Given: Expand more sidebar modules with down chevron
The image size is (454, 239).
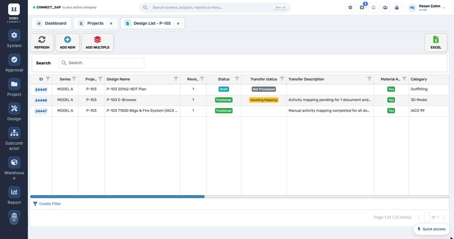Looking at the screenshot, I should coord(14,220).
